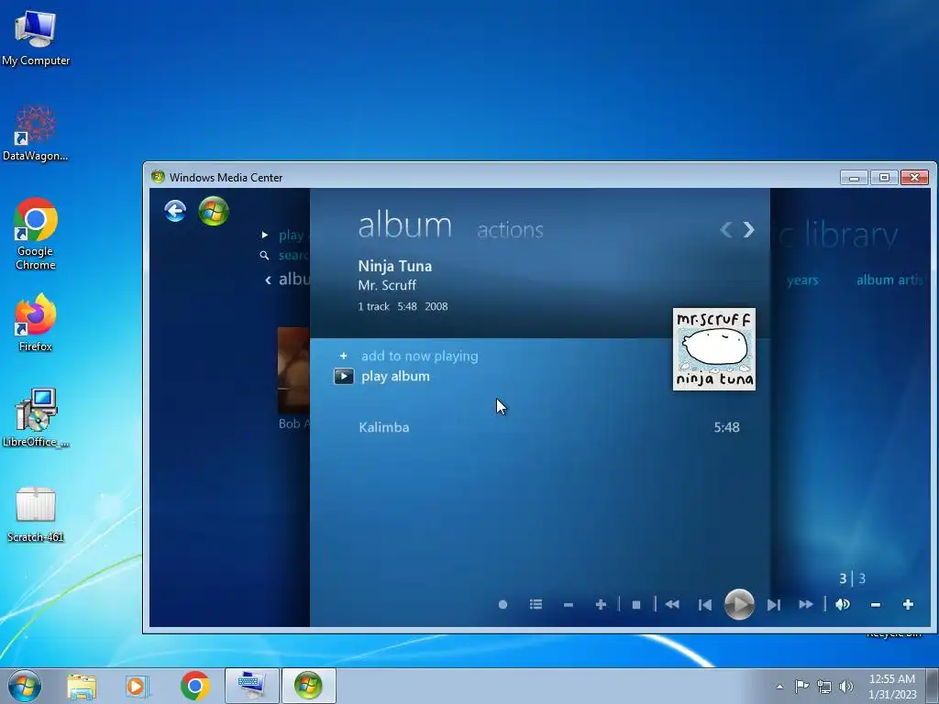939x704 pixels.
Task: Click the large play button
Action: 739,604
